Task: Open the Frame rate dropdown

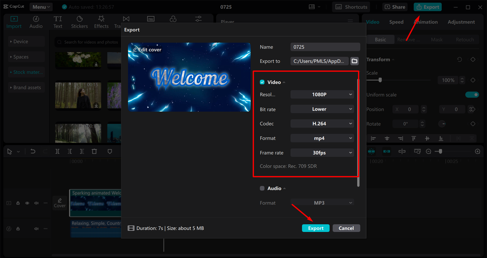Action: [x=322, y=153]
